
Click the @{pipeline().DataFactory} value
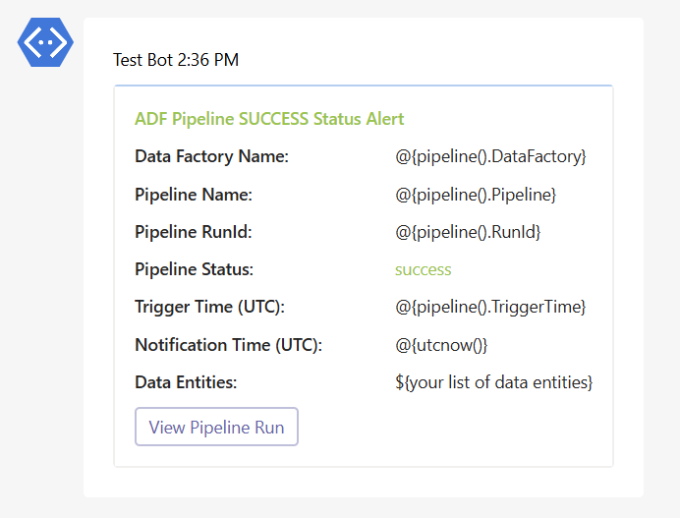click(490, 156)
